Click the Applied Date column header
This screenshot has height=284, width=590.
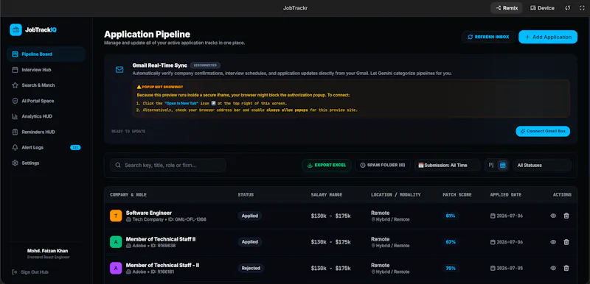[506, 195]
